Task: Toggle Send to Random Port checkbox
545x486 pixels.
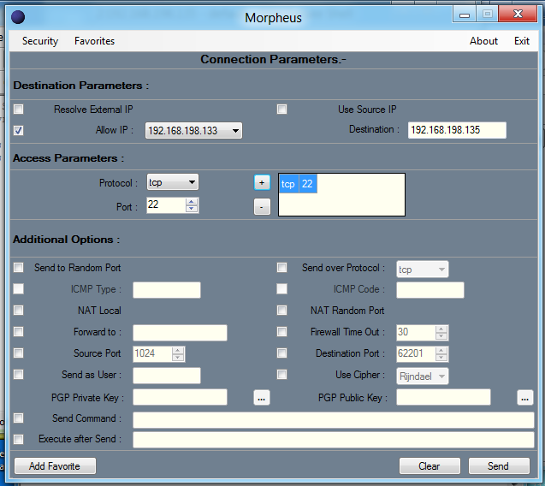Action: 19,267
